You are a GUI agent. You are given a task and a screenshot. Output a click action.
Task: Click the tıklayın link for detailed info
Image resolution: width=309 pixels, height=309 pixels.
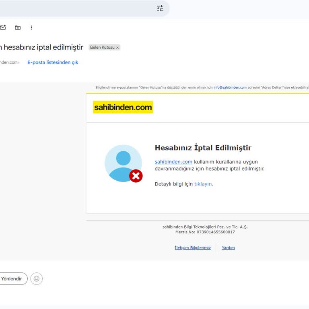pyautogui.click(x=204, y=184)
